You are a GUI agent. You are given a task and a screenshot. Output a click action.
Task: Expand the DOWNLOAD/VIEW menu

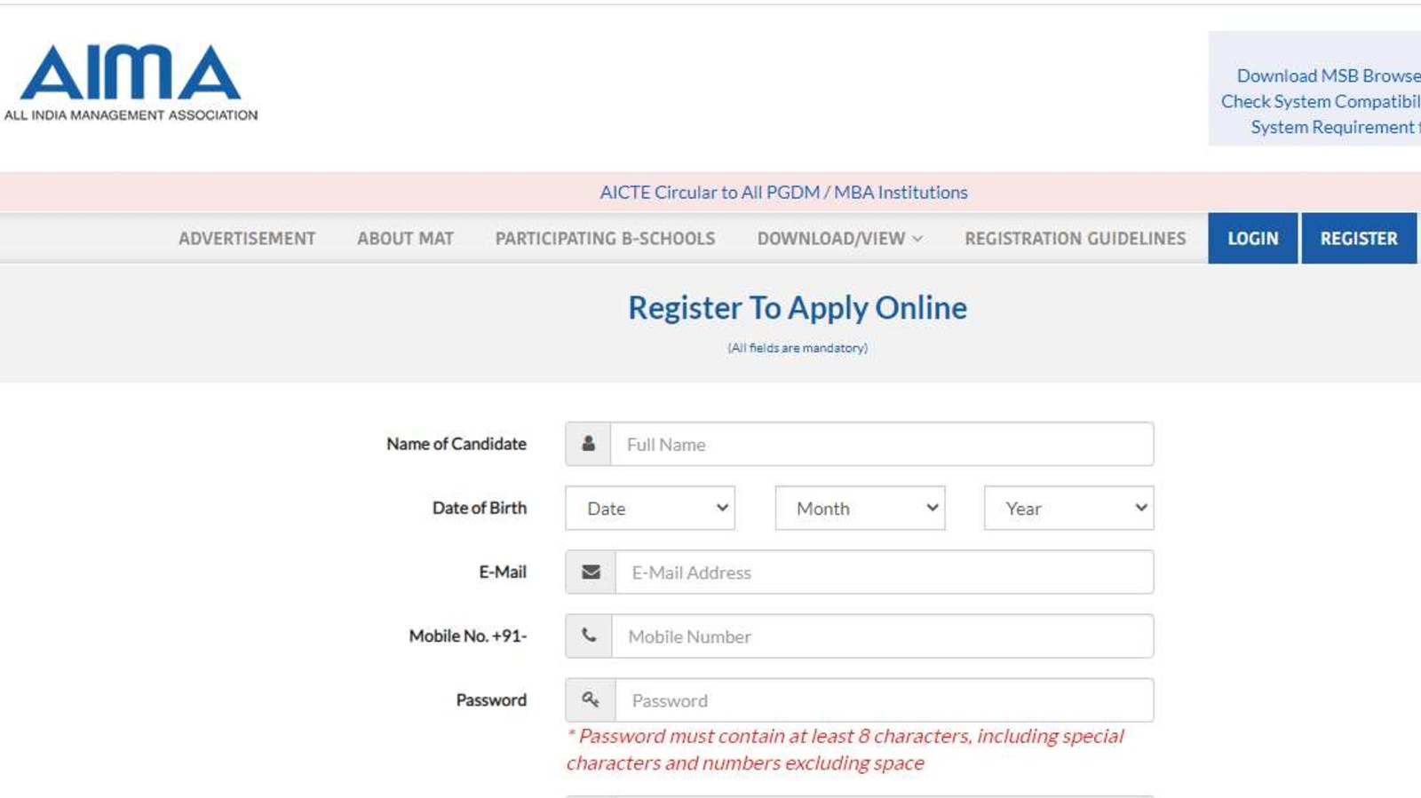coord(838,238)
